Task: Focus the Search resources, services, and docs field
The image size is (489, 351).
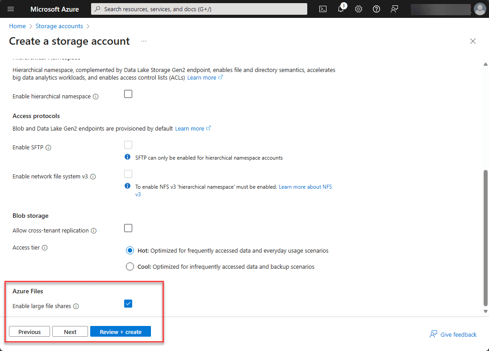Action: (199, 9)
